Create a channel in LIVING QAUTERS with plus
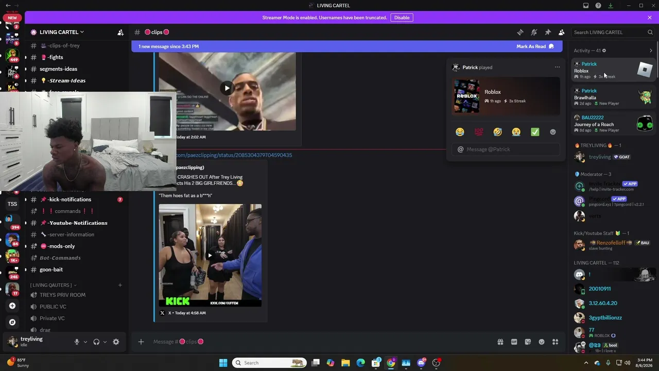The width and height of the screenshot is (659, 371). (120, 285)
